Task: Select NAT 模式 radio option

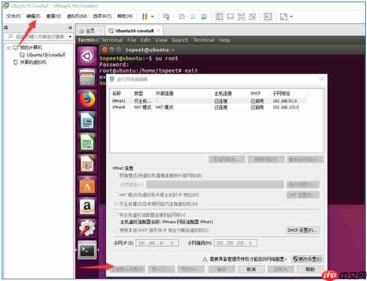Action: pyautogui.click(x=116, y=194)
